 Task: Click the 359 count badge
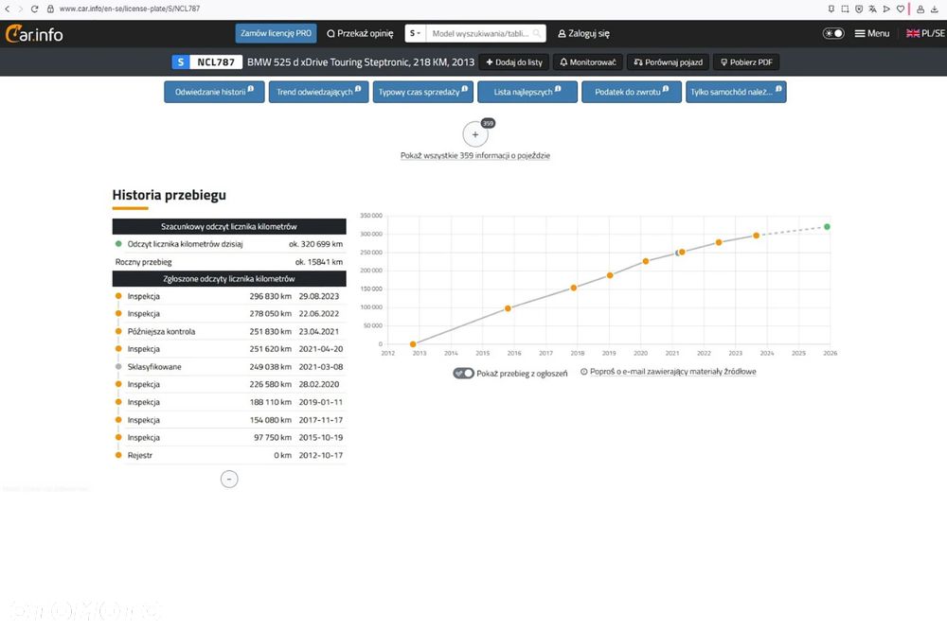(488, 123)
